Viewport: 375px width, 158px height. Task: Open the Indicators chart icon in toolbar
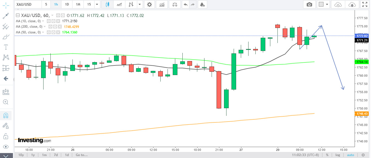point(162,4)
